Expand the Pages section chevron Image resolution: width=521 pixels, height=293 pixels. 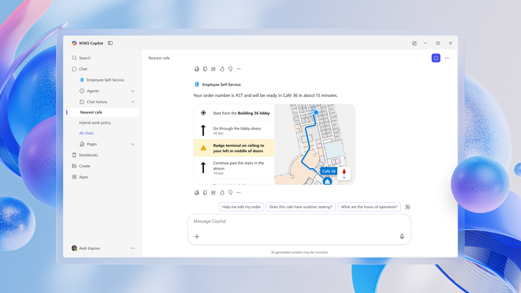[x=132, y=144]
